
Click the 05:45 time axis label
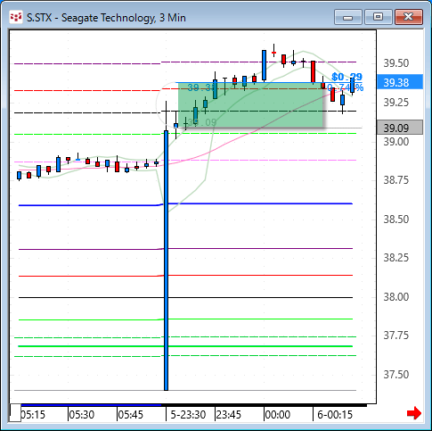tap(131, 414)
